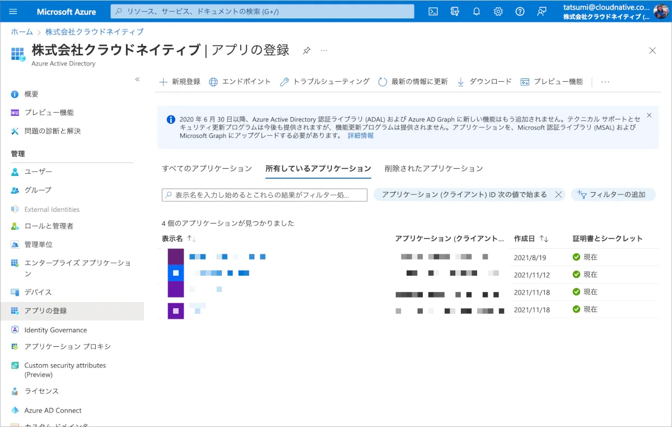Pin the アプリの登録 blade

(x=306, y=50)
